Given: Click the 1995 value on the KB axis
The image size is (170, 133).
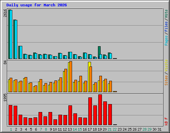Looking at the screenshot, I should click(5, 97).
